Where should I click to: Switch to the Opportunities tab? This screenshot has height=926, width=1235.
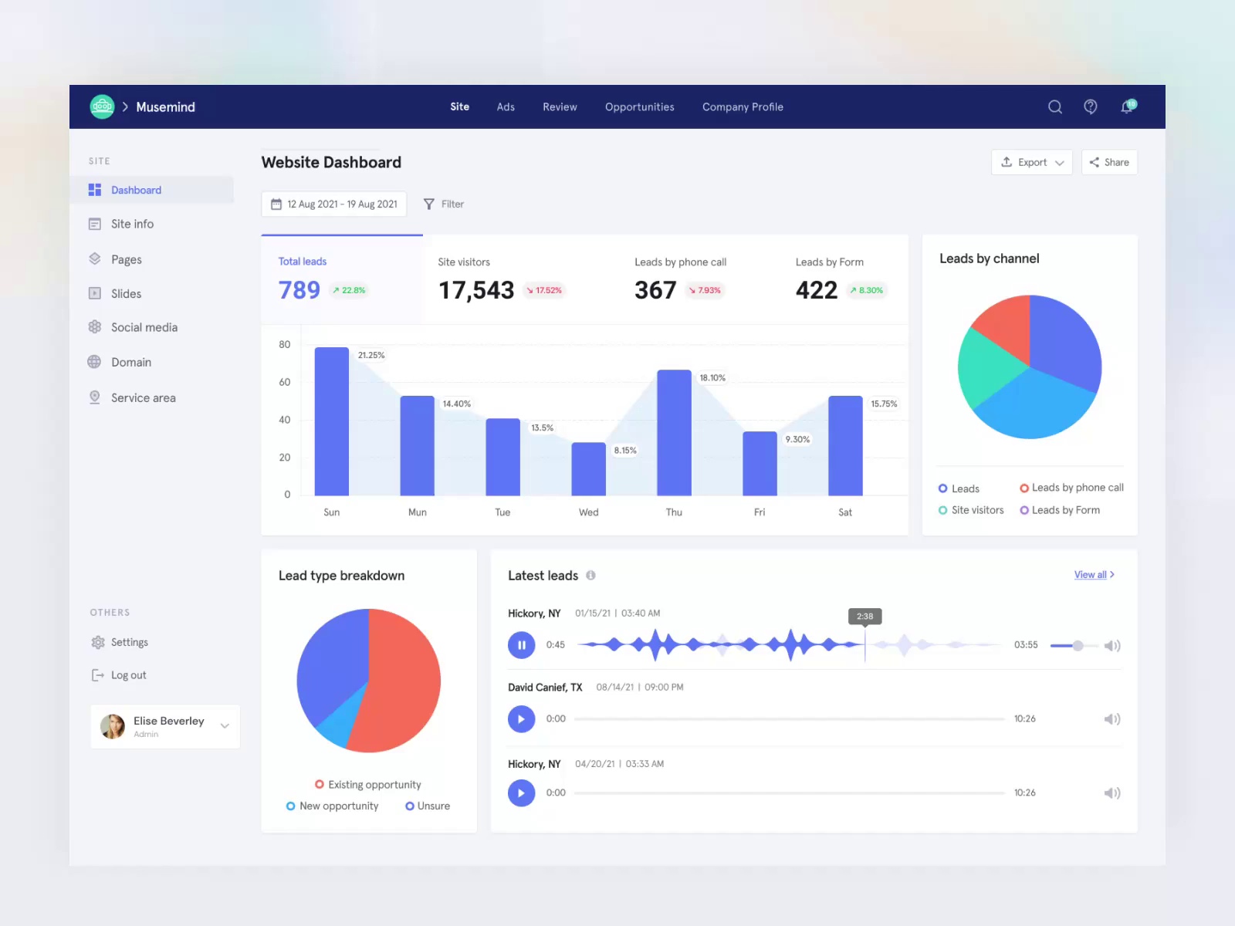coord(639,106)
